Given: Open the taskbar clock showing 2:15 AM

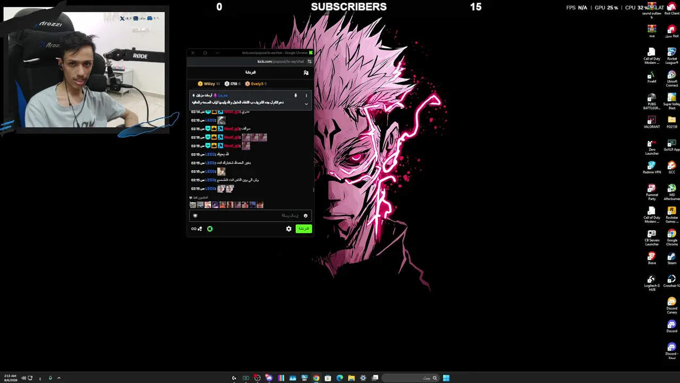Looking at the screenshot, I should click(10, 378).
